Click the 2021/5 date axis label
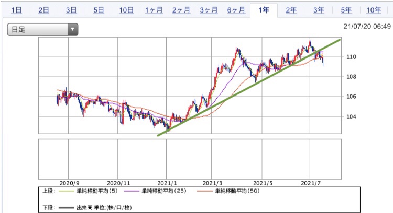This screenshot has height=213, width=393. pos(263,183)
